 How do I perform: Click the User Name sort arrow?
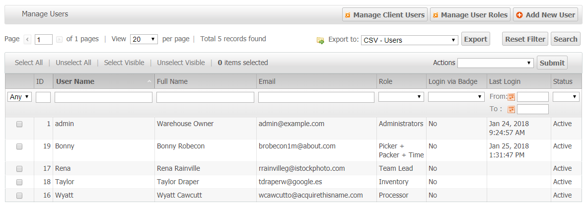tap(150, 81)
